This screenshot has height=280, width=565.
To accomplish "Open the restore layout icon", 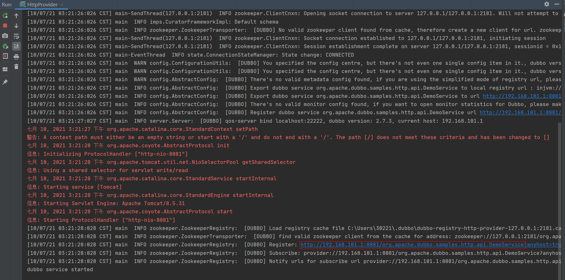I will click(x=5, y=69).
